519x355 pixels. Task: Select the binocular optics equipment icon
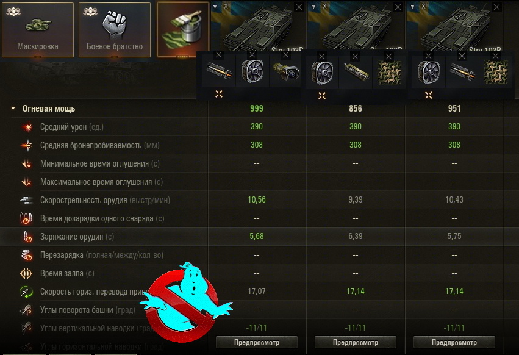pos(285,71)
